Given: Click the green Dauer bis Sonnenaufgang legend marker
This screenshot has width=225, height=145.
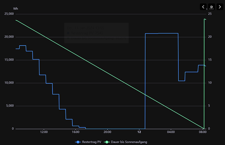Looking at the screenshot, I should point(107,142).
